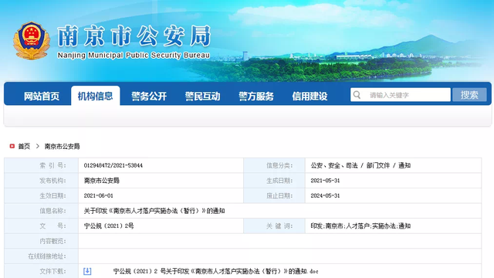Click the 信息分类 label
The width and height of the screenshot is (494, 278).
click(279, 165)
